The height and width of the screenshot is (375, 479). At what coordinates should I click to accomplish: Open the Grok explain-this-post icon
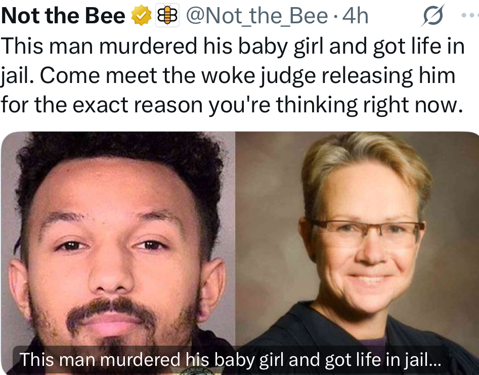click(x=433, y=15)
